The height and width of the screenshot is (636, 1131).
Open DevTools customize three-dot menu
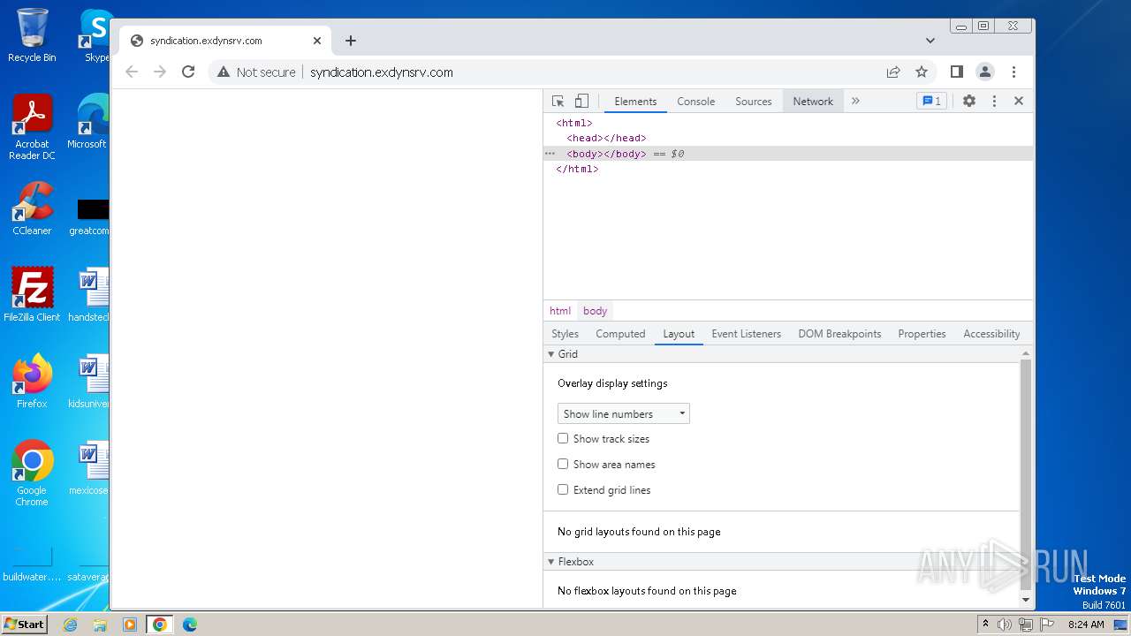point(994,101)
